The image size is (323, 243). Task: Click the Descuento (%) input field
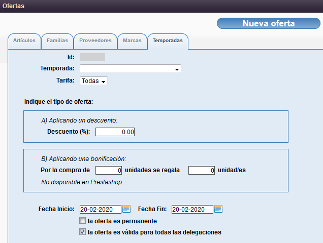115,132
